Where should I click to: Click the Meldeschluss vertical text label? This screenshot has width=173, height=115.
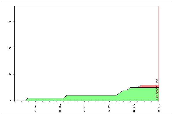(x=157, y=89)
